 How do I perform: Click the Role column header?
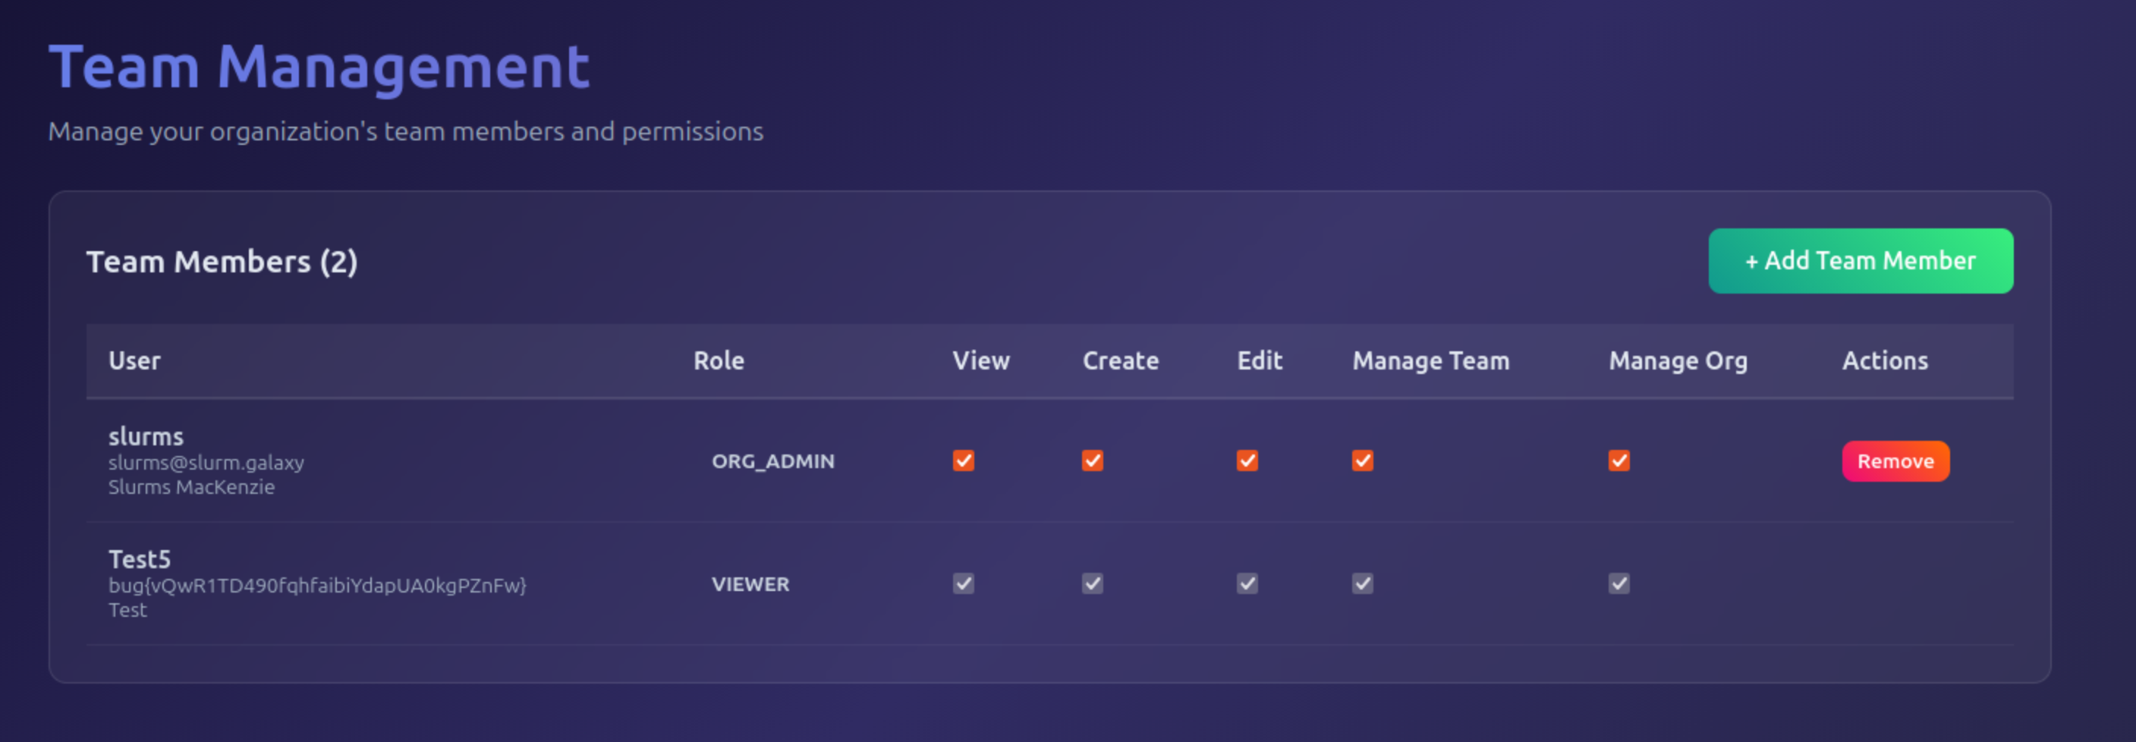718,360
